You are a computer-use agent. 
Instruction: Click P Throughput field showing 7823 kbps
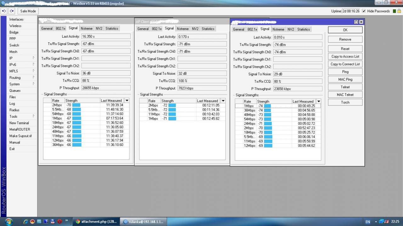pos(202,88)
